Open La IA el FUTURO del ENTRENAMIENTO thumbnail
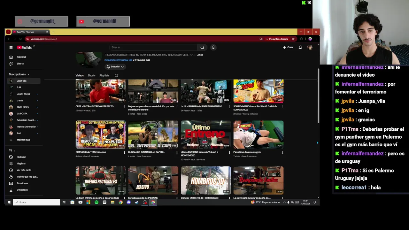The image size is (409, 230). click(206, 91)
